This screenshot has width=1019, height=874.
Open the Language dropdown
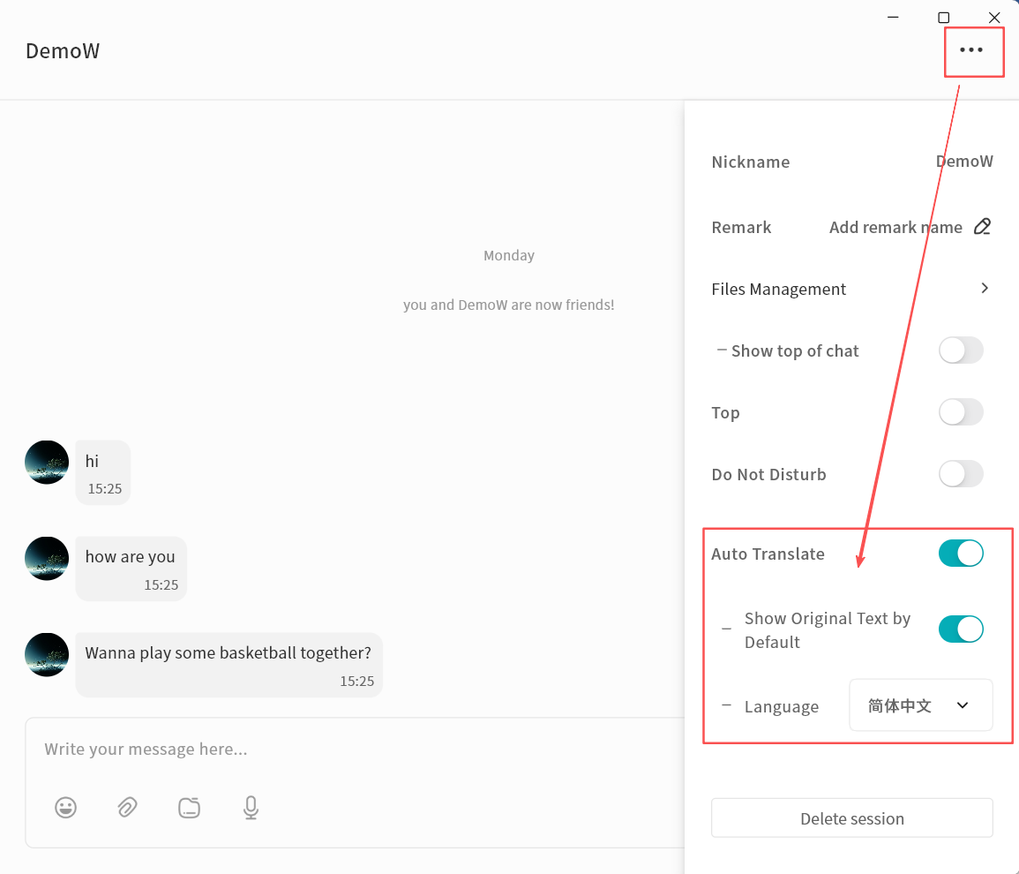click(x=920, y=705)
